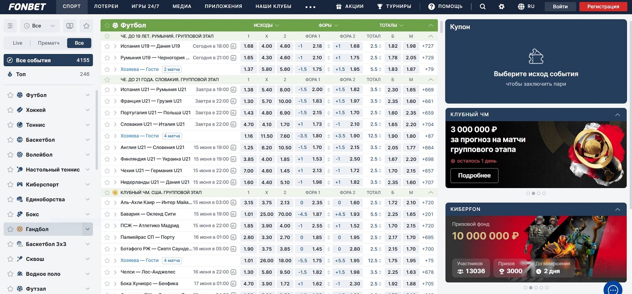Open the ПОМОЩЬ help link
The width and height of the screenshot is (632, 294).
coord(445,7)
